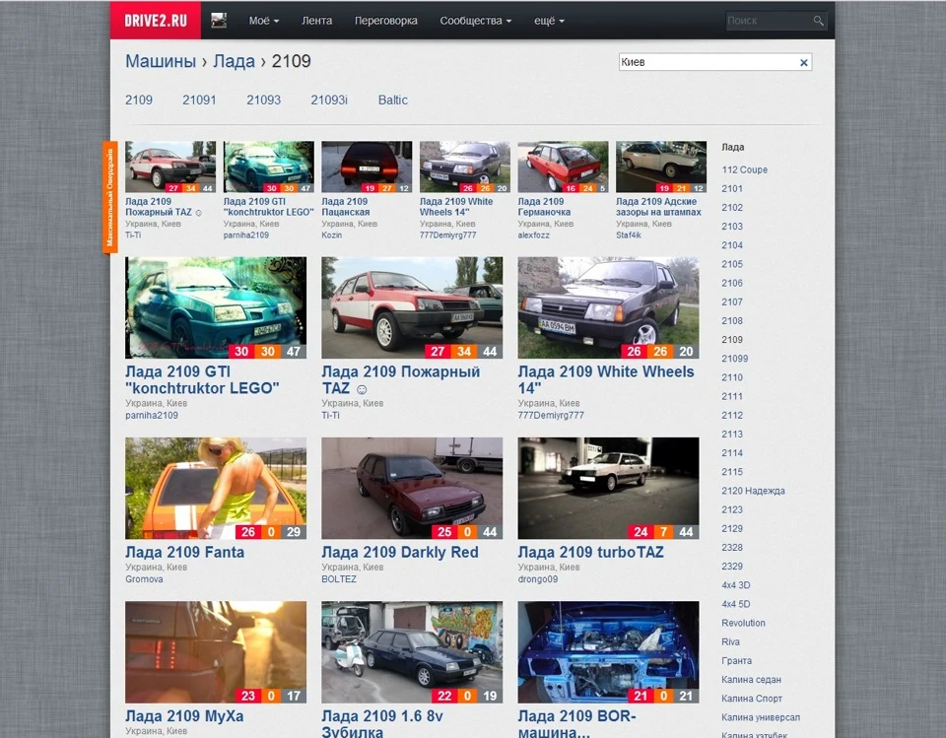
Task: Open small thumbnail of Пожарный TAZ
Action: click(x=170, y=167)
